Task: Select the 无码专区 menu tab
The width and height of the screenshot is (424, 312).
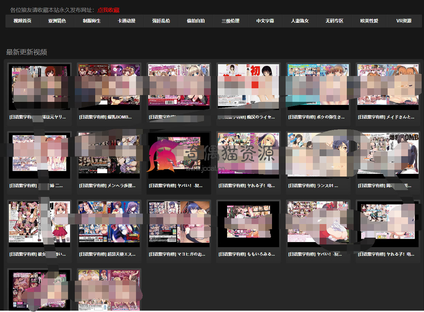Action: tap(335, 21)
